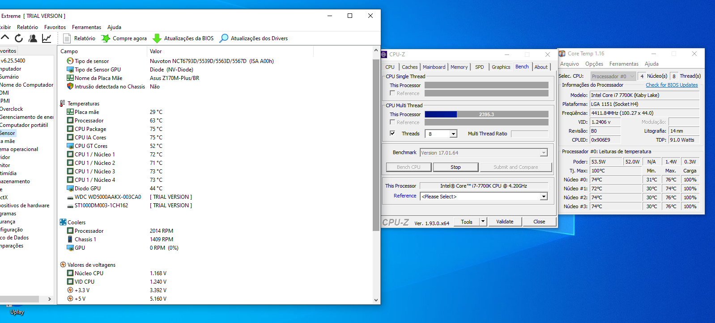715x323 pixels.
Task: Click the +3.3 V voltage icon
Action: [x=70, y=290]
